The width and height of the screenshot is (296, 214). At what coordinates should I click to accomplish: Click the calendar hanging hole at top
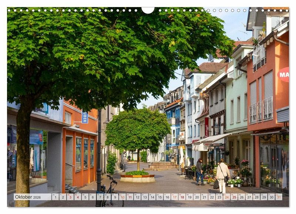[x=148, y=9]
